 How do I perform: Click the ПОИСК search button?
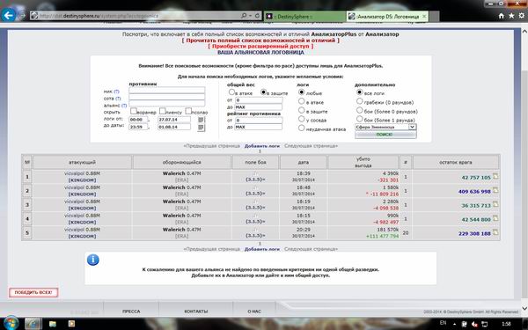(x=385, y=135)
